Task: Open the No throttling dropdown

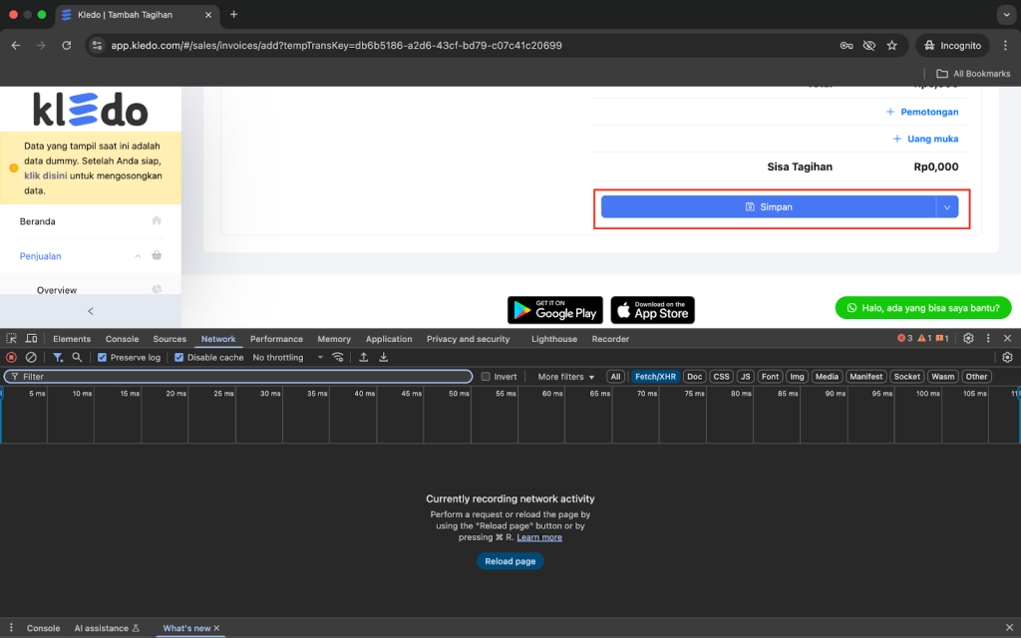Action: tap(288, 357)
